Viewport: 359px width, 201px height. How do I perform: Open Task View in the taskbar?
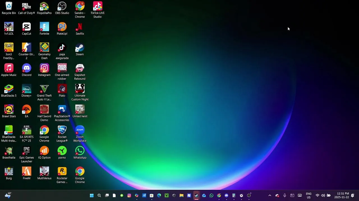click(x=107, y=195)
